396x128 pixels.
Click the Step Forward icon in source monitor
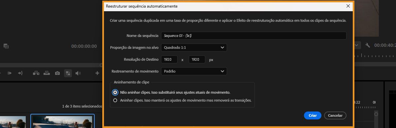(x=10, y=73)
